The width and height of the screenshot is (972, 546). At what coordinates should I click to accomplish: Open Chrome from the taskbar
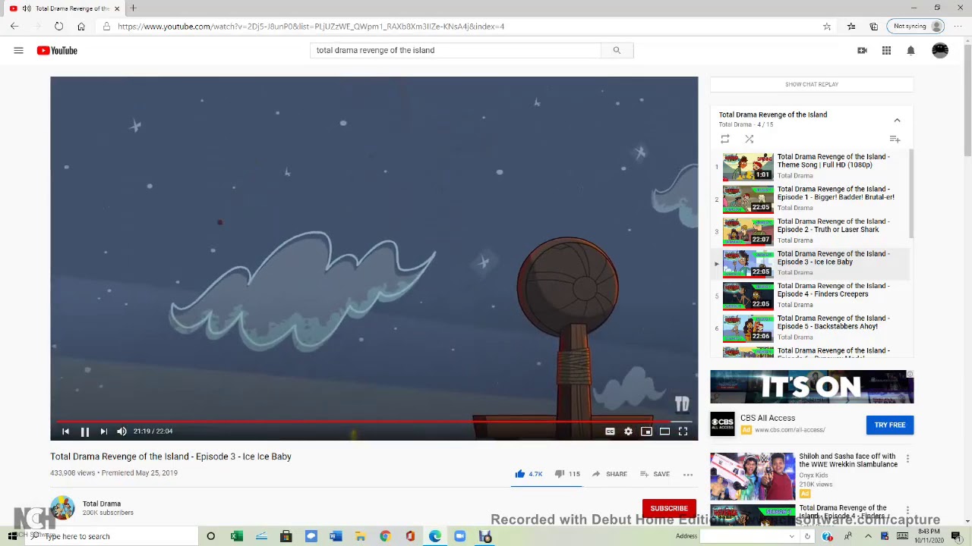tap(385, 536)
